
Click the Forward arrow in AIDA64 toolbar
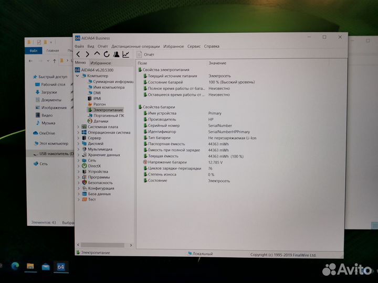click(87, 55)
